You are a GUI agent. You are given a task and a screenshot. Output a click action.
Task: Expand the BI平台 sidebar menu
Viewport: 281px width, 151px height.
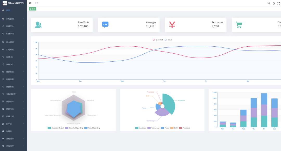(x=13, y=124)
